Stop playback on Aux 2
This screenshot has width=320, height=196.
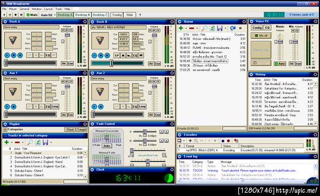tap(101, 107)
